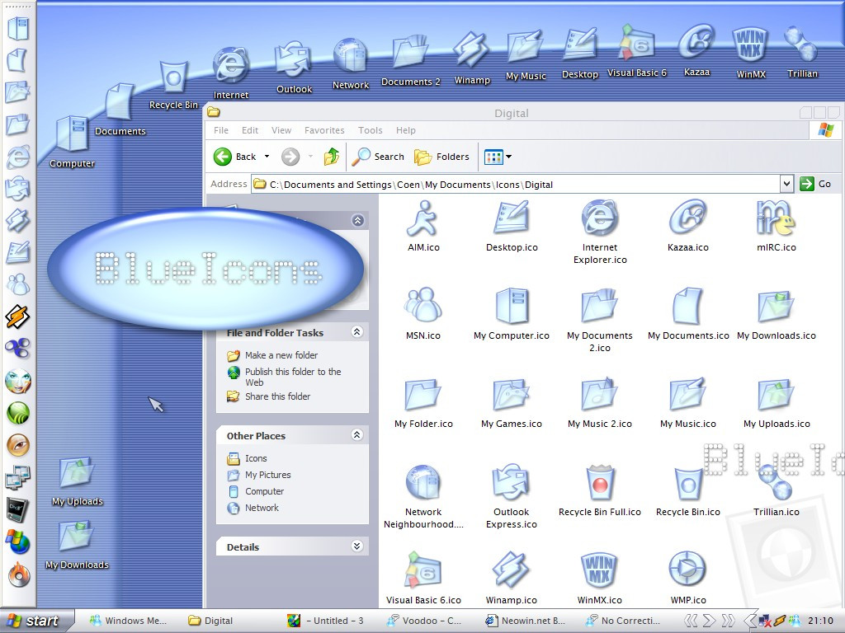Switch to Windows Messenger taskbar button
This screenshot has width=845, height=633.
coord(129,621)
